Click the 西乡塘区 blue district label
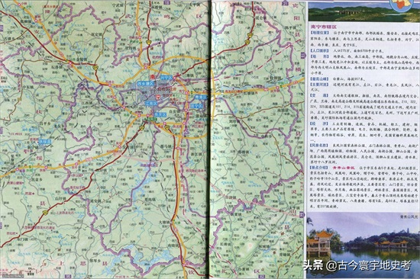Image resolution: width=420 pixels, height=279 pixels. click(x=146, y=84)
